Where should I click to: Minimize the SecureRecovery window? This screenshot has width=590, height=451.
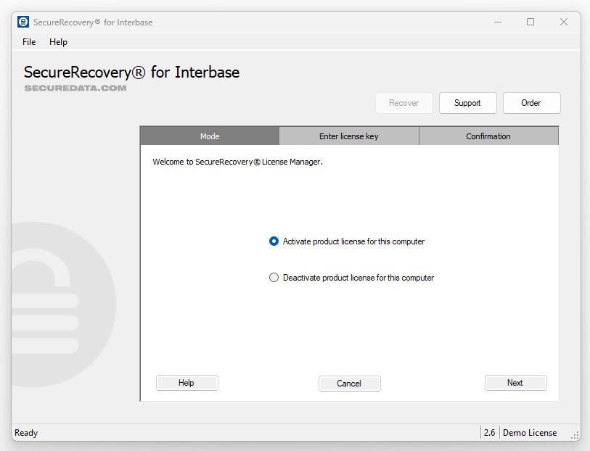coord(497,22)
